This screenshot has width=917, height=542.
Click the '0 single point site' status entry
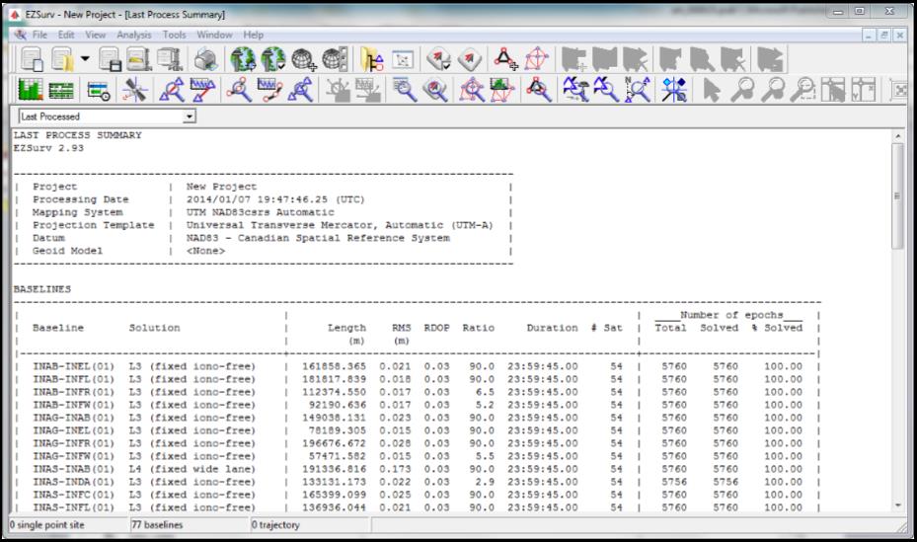tap(47, 524)
